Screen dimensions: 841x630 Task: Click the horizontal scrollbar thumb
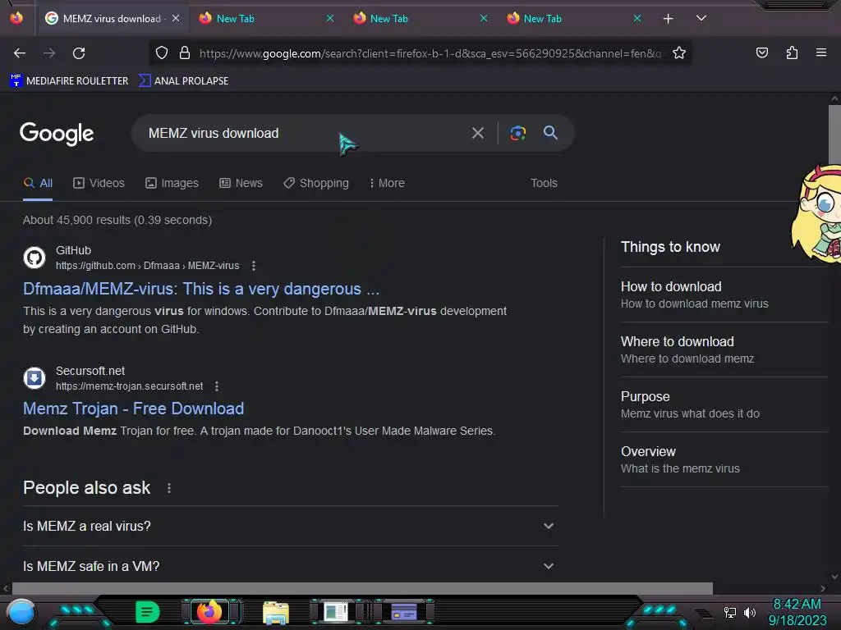pyautogui.click(x=362, y=588)
